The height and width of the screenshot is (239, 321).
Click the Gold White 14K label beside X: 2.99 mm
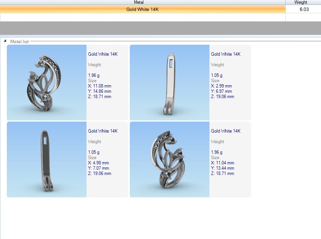point(225,54)
